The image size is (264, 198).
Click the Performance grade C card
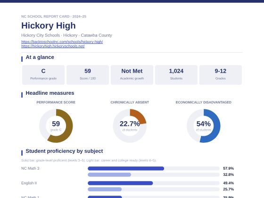click(x=43, y=75)
